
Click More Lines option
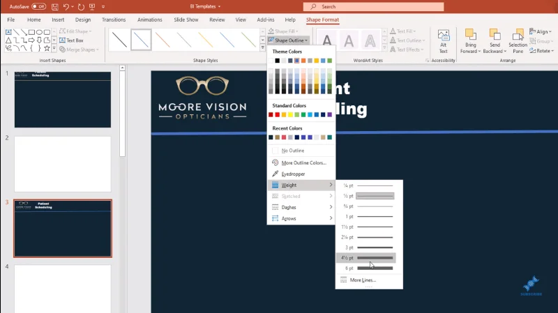[363, 280]
